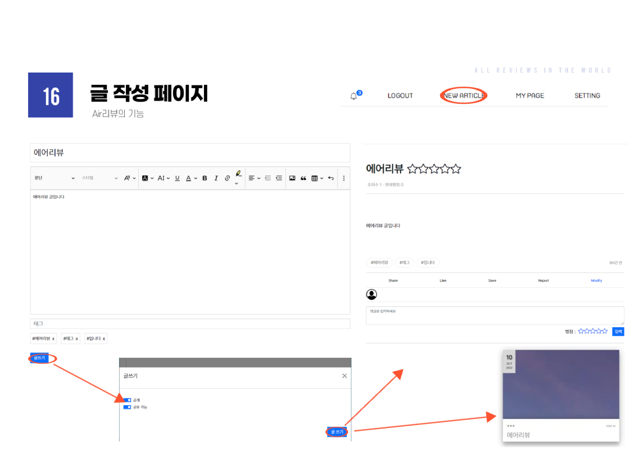Toggle underline formatting in the editor toolbar
639x451 pixels.
pyautogui.click(x=177, y=178)
